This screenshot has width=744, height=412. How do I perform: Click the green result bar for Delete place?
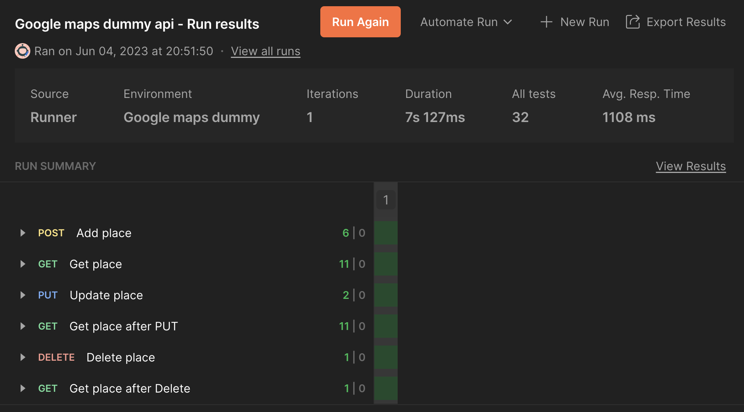tap(386, 357)
